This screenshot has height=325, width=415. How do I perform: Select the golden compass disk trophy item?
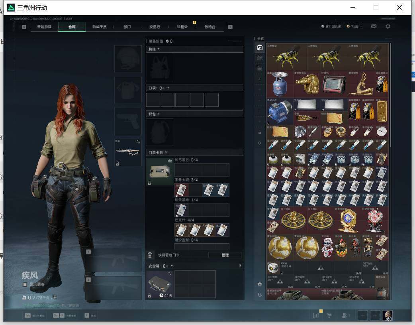pyautogui.click(x=294, y=220)
